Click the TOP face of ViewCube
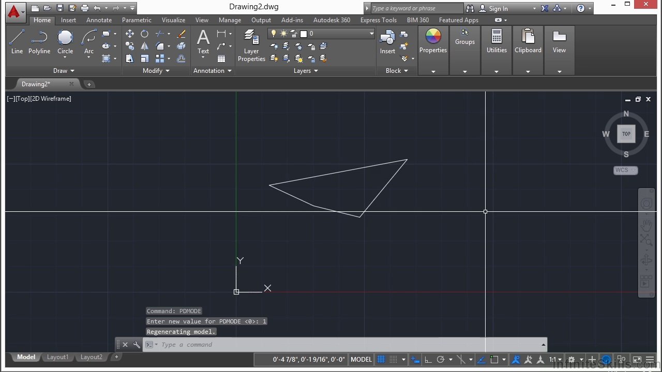This screenshot has height=372, width=662. tap(626, 134)
